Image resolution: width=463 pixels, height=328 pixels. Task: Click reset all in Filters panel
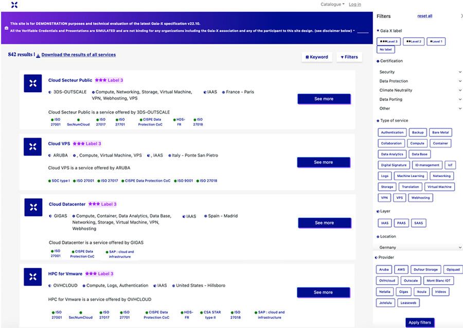[x=424, y=16]
